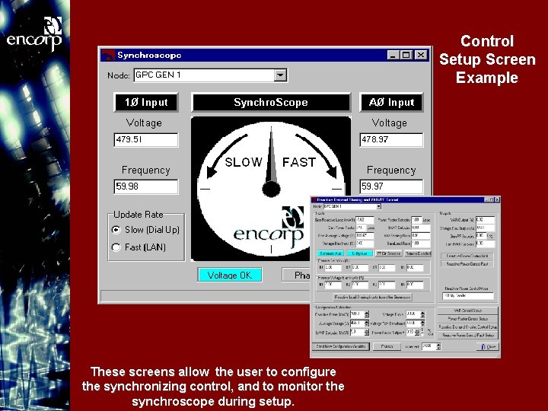Click the 1Ø Input header label
This screenshot has width=548, height=411.
[x=146, y=103]
